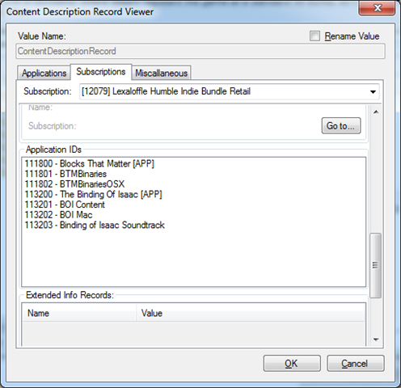Screen dimensions: 401x388
Task: Click the Value Name text field
Action: click(200, 51)
